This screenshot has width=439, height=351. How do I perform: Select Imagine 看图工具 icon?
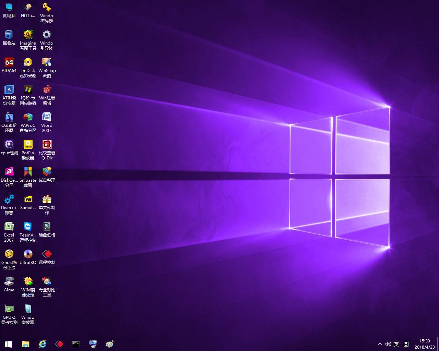tap(28, 40)
